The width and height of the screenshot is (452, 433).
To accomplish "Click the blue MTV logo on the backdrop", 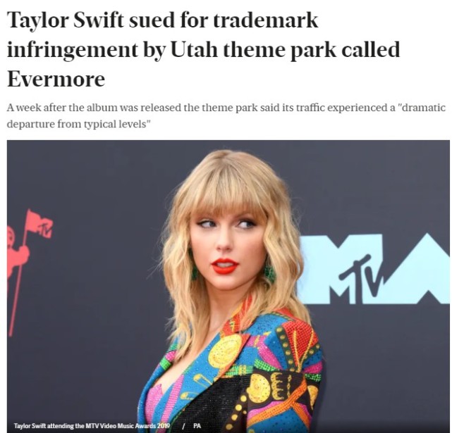I will pos(374,269).
